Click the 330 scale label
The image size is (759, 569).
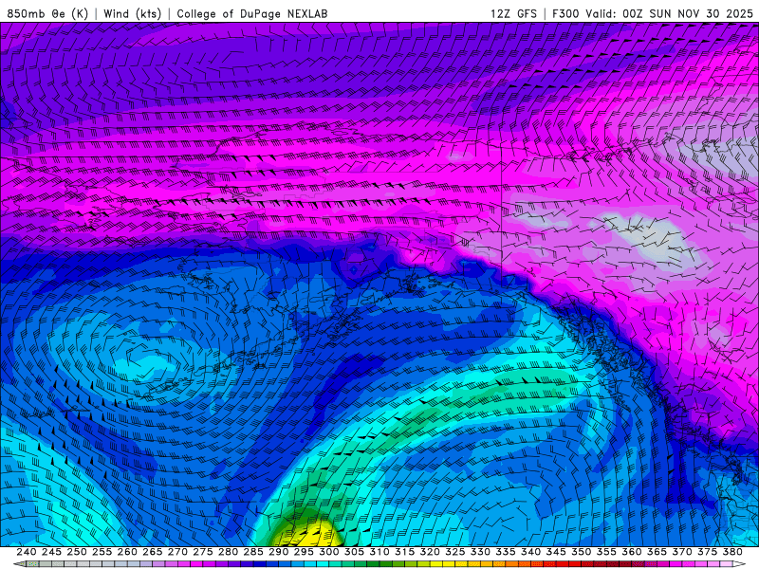click(480, 552)
